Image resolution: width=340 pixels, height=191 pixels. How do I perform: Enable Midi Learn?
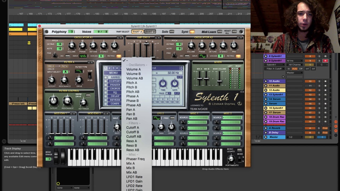(x=219, y=32)
